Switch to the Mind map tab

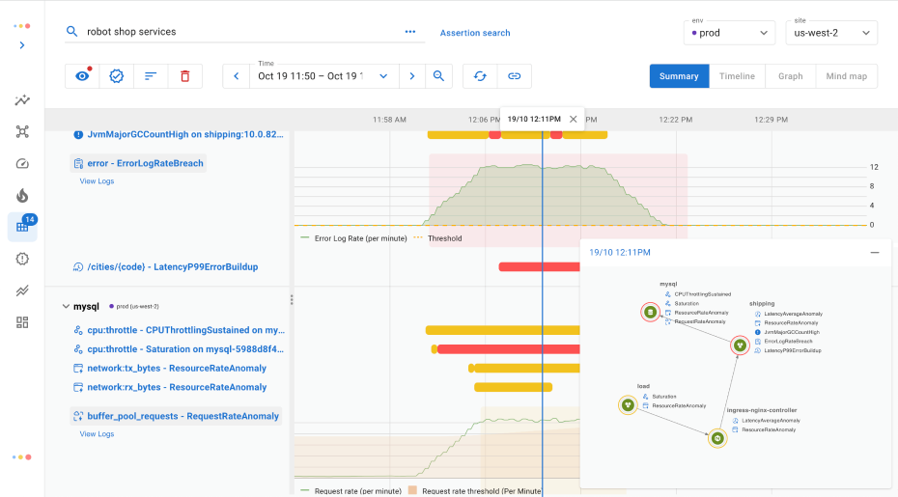click(x=846, y=76)
